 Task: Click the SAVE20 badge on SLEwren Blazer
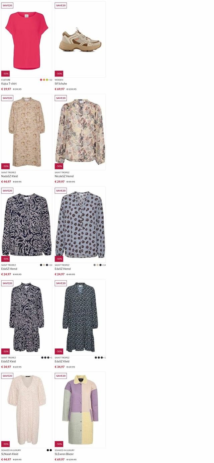coord(61,375)
